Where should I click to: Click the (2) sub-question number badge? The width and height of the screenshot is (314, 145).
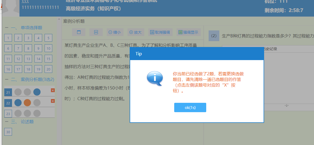click(x=214, y=36)
